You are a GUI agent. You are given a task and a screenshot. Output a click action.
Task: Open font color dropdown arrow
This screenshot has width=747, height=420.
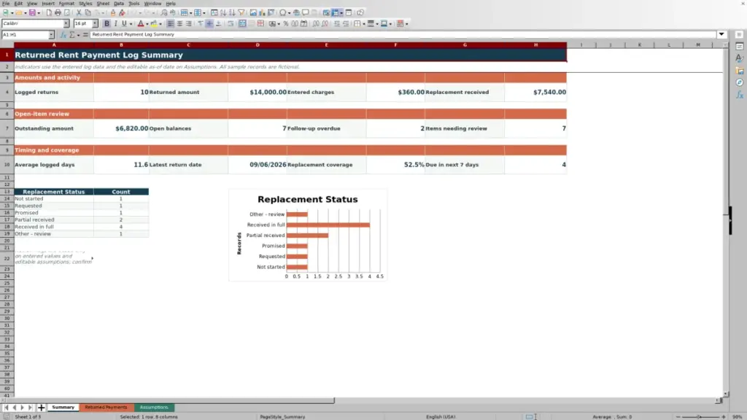[147, 24]
